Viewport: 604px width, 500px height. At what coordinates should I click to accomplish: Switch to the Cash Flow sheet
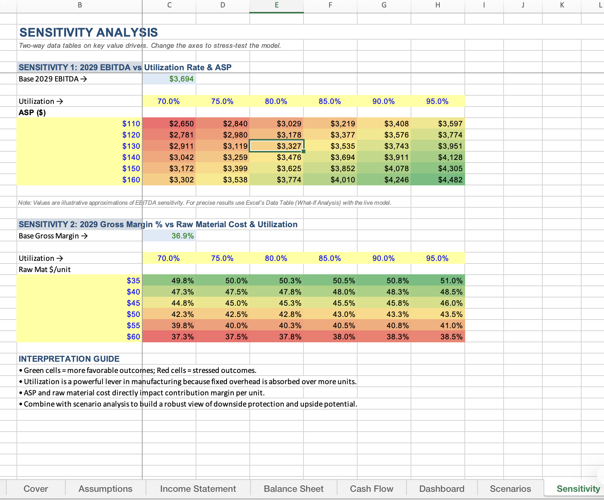(371, 488)
